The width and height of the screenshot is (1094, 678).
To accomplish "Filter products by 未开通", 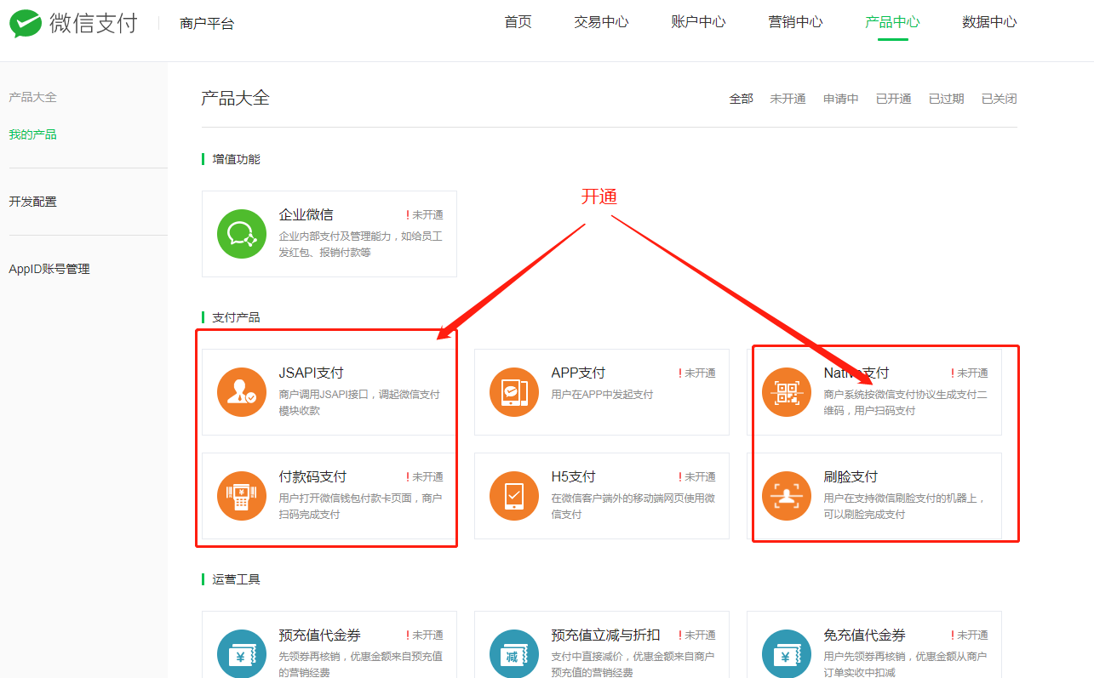I will click(788, 99).
